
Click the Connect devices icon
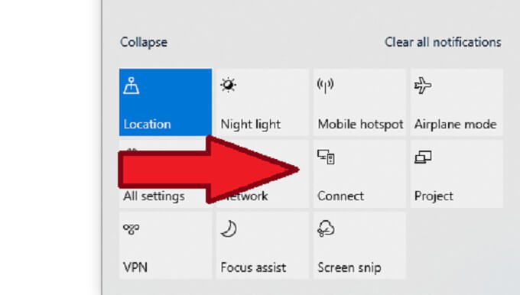click(x=326, y=157)
